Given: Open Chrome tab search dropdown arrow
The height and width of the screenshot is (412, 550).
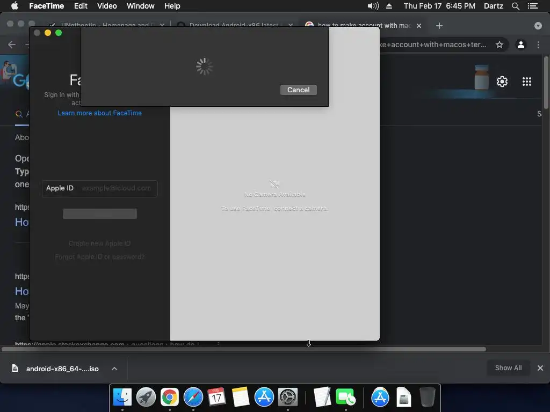Looking at the screenshot, I should tap(538, 26).
